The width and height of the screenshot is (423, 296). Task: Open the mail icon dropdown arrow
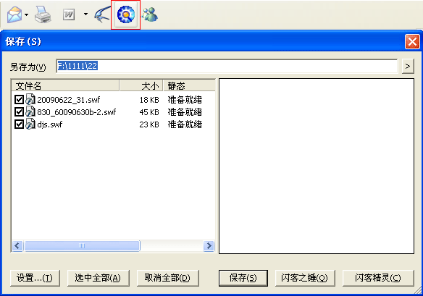click(x=26, y=14)
